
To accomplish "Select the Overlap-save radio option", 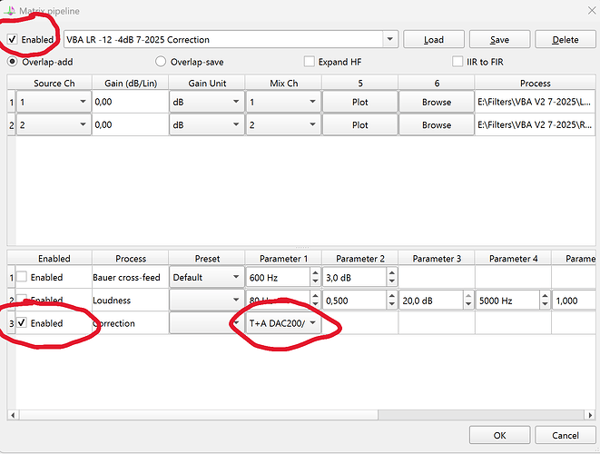I will (162, 62).
